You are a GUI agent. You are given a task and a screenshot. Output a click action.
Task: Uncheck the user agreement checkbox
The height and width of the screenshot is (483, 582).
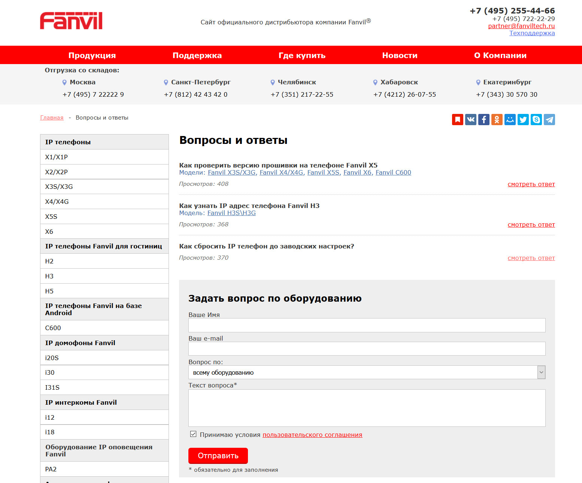click(x=193, y=434)
